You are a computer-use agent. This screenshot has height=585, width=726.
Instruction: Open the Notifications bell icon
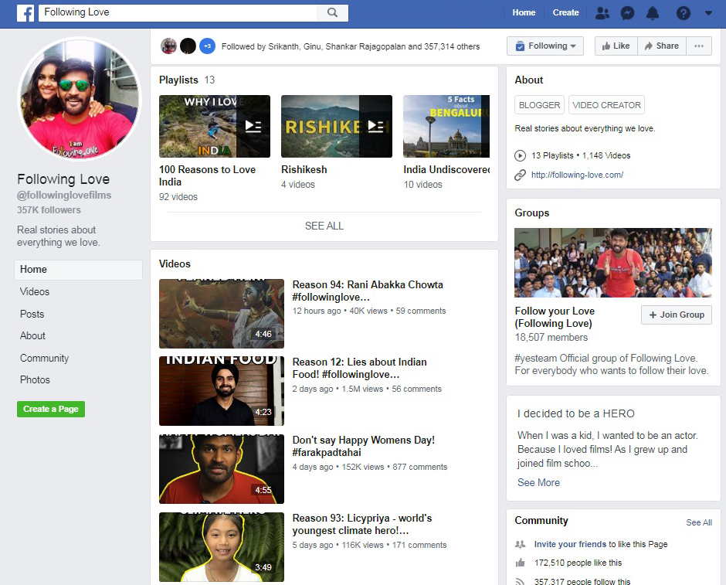coord(653,13)
